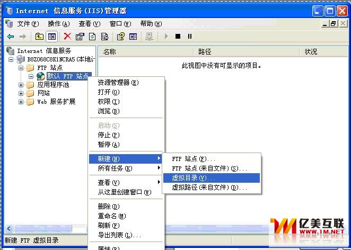Choose 打开(O) from context menu
This screenshot has height=250, width=351.
125,92
